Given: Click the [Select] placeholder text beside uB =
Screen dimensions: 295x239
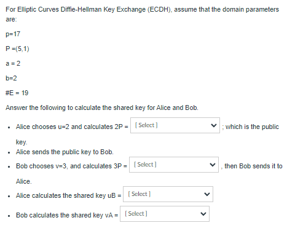Looking at the screenshot, I should pyautogui.click(x=140, y=194).
